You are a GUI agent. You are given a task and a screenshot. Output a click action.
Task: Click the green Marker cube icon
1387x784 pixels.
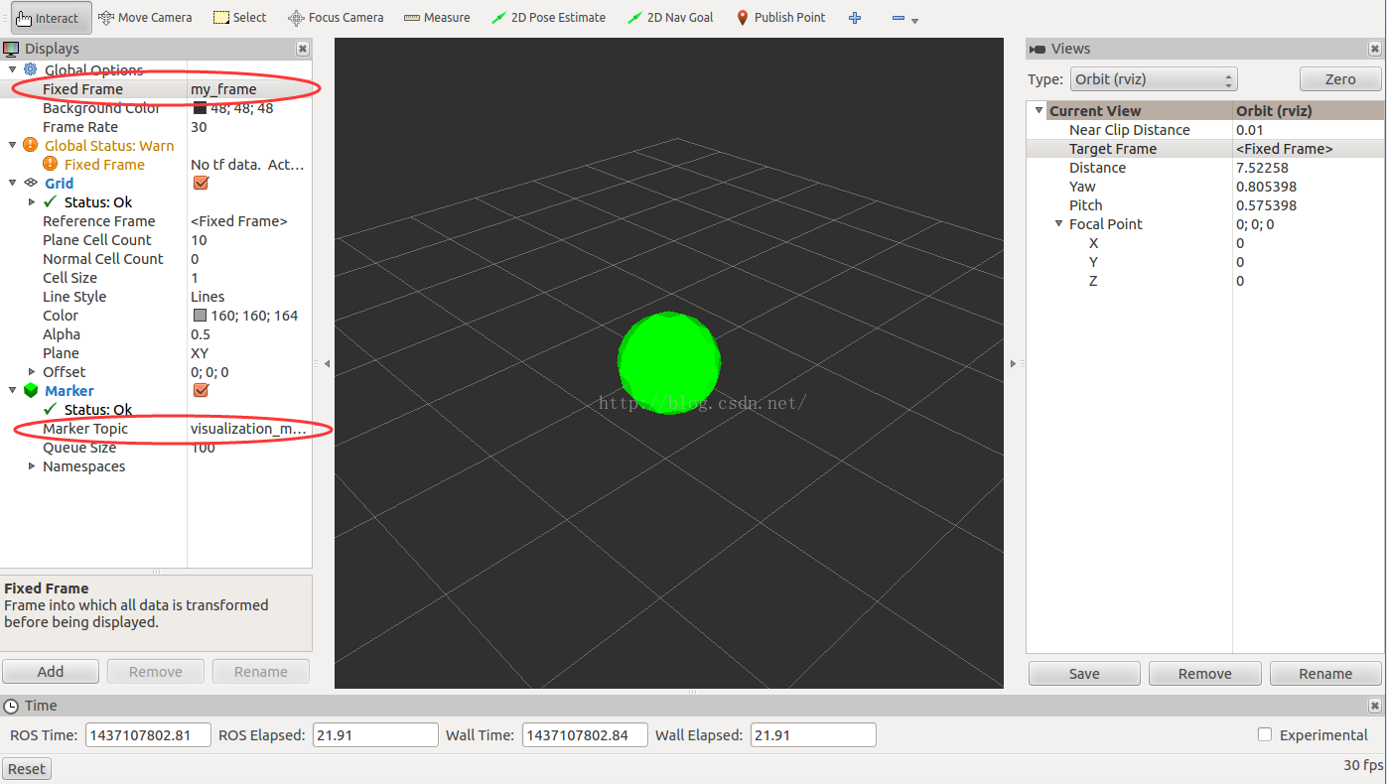tap(30, 390)
